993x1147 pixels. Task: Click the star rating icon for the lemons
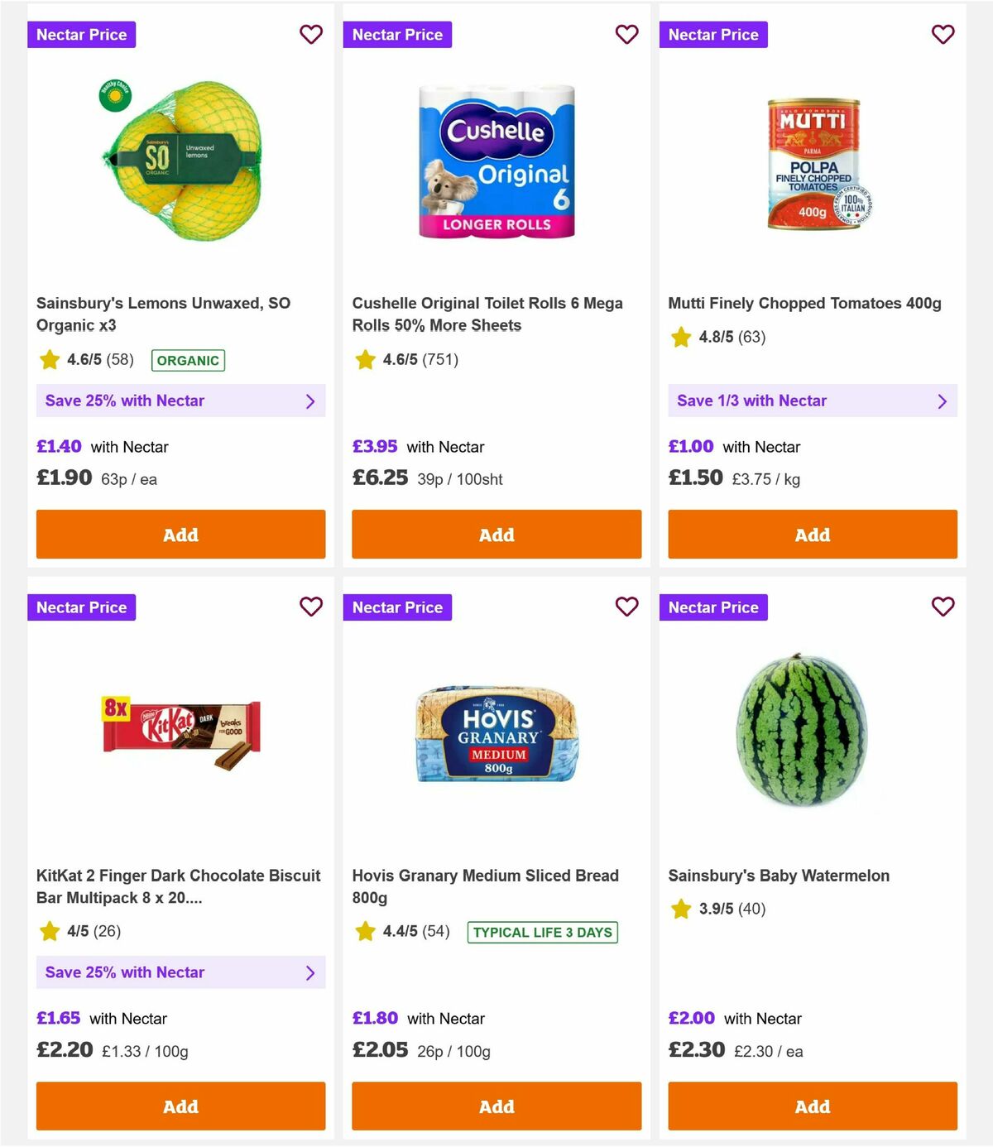(48, 359)
